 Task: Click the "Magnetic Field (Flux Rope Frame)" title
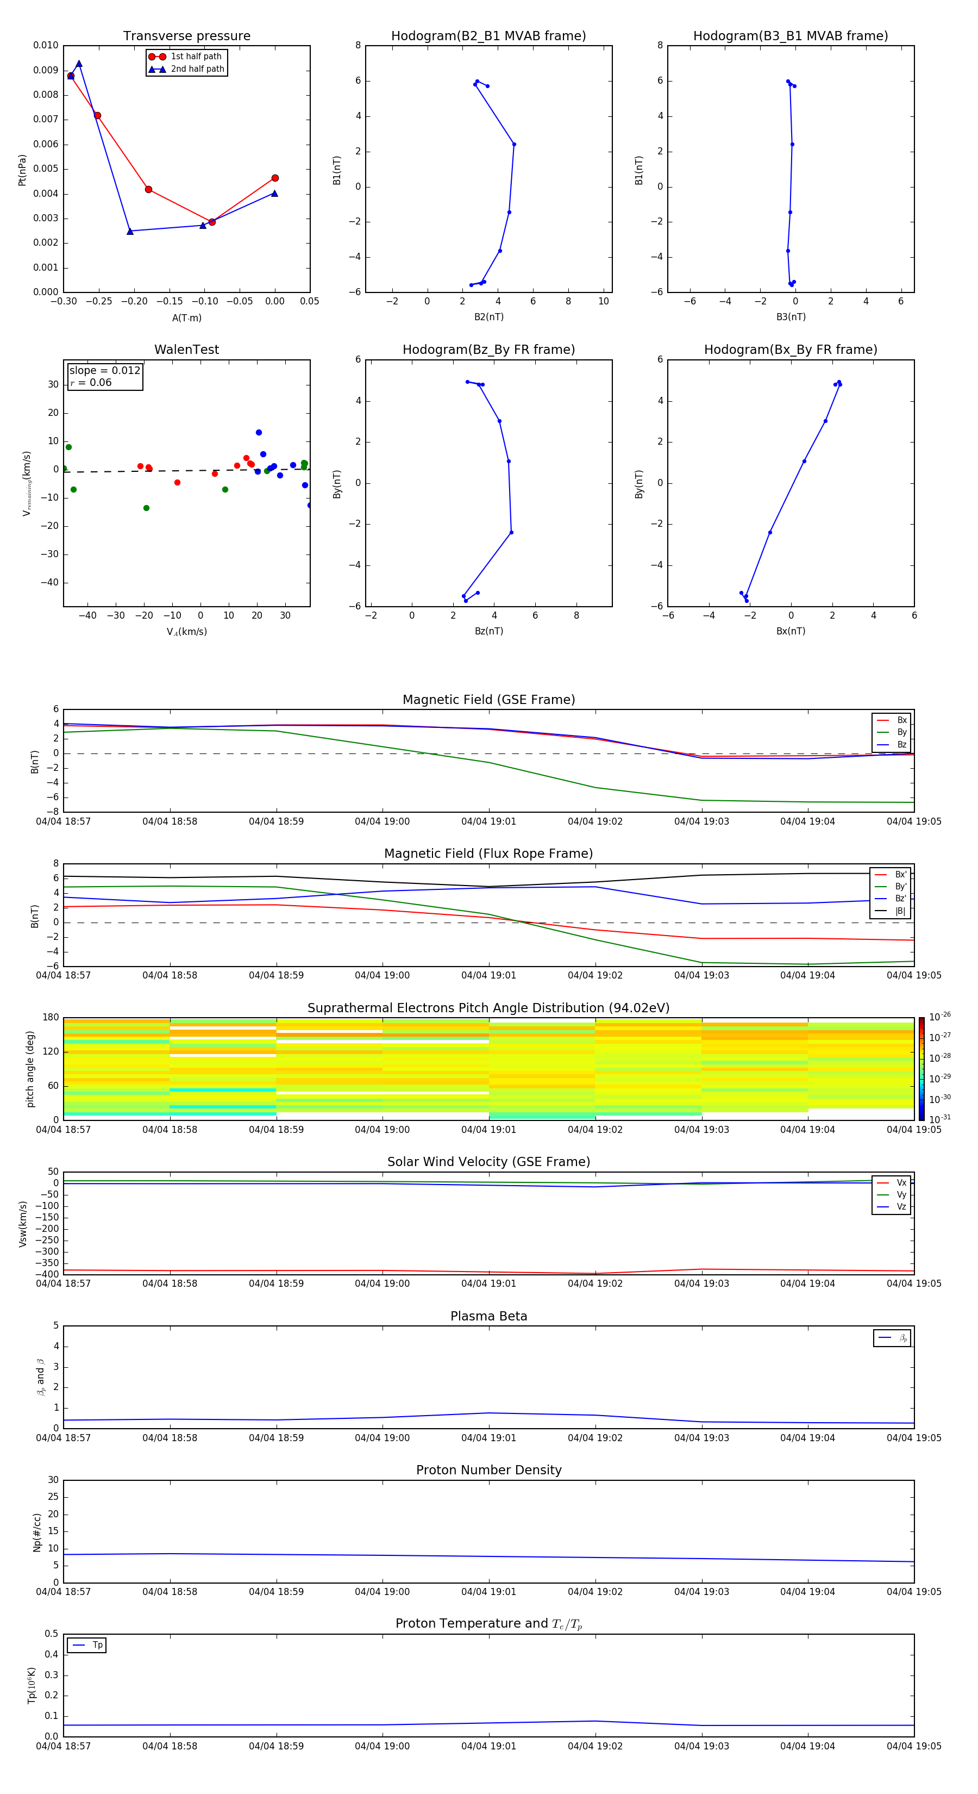coord(488,853)
